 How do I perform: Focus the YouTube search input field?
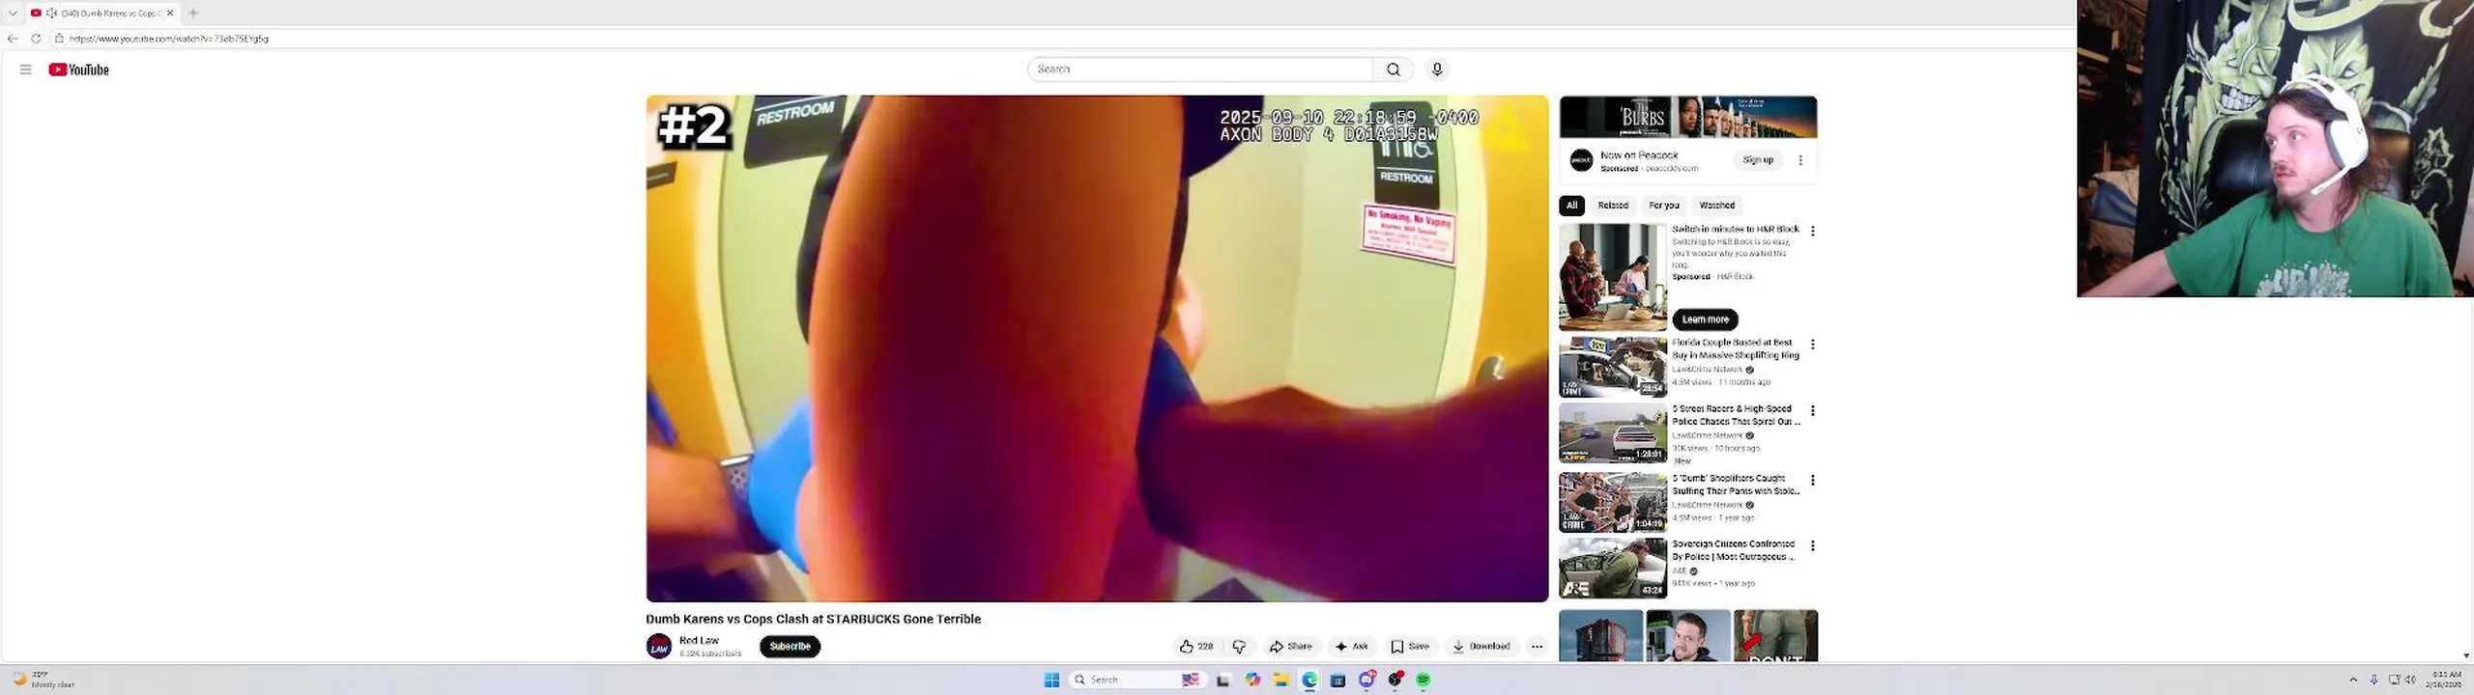pyautogui.click(x=1200, y=69)
